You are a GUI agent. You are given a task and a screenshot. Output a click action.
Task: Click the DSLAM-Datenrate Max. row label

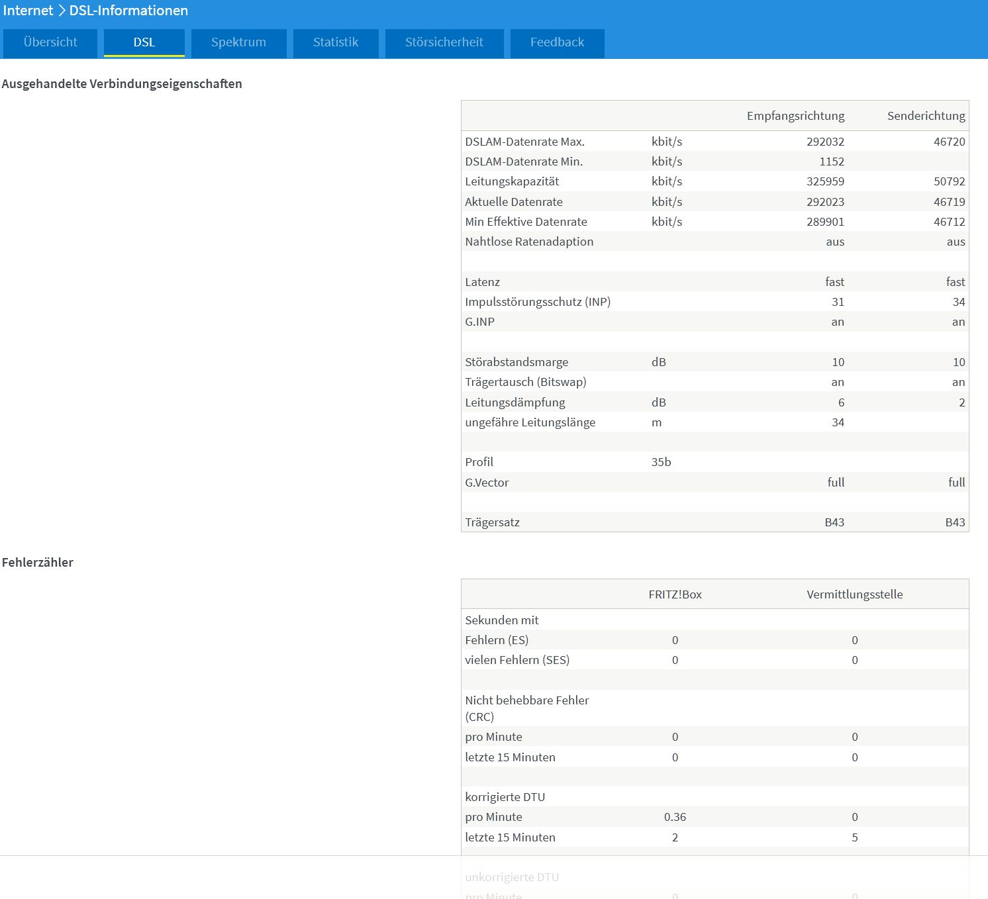click(525, 142)
